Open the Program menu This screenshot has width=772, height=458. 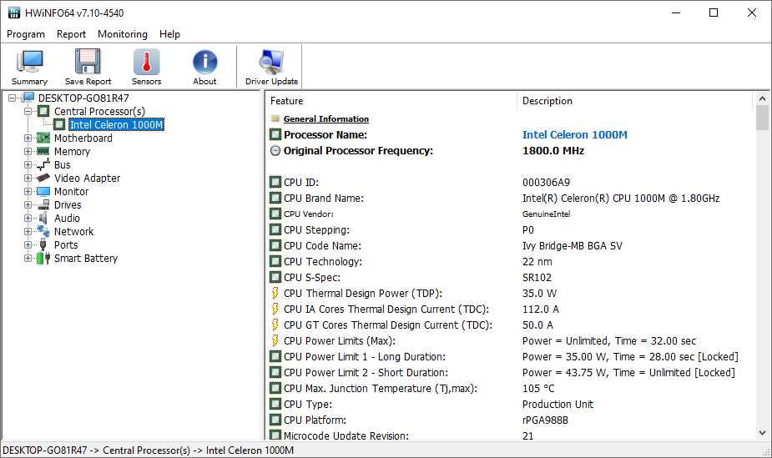pos(26,34)
